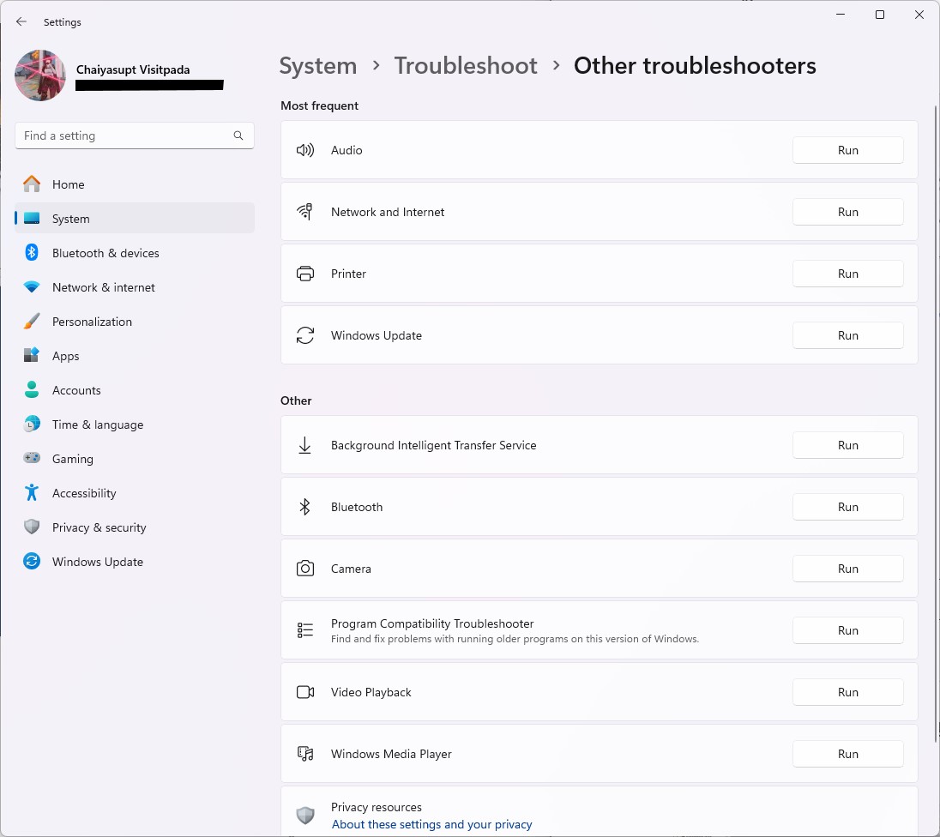The width and height of the screenshot is (940, 837).
Task: Click the Personalization paintbrush icon
Action: tap(32, 322)
